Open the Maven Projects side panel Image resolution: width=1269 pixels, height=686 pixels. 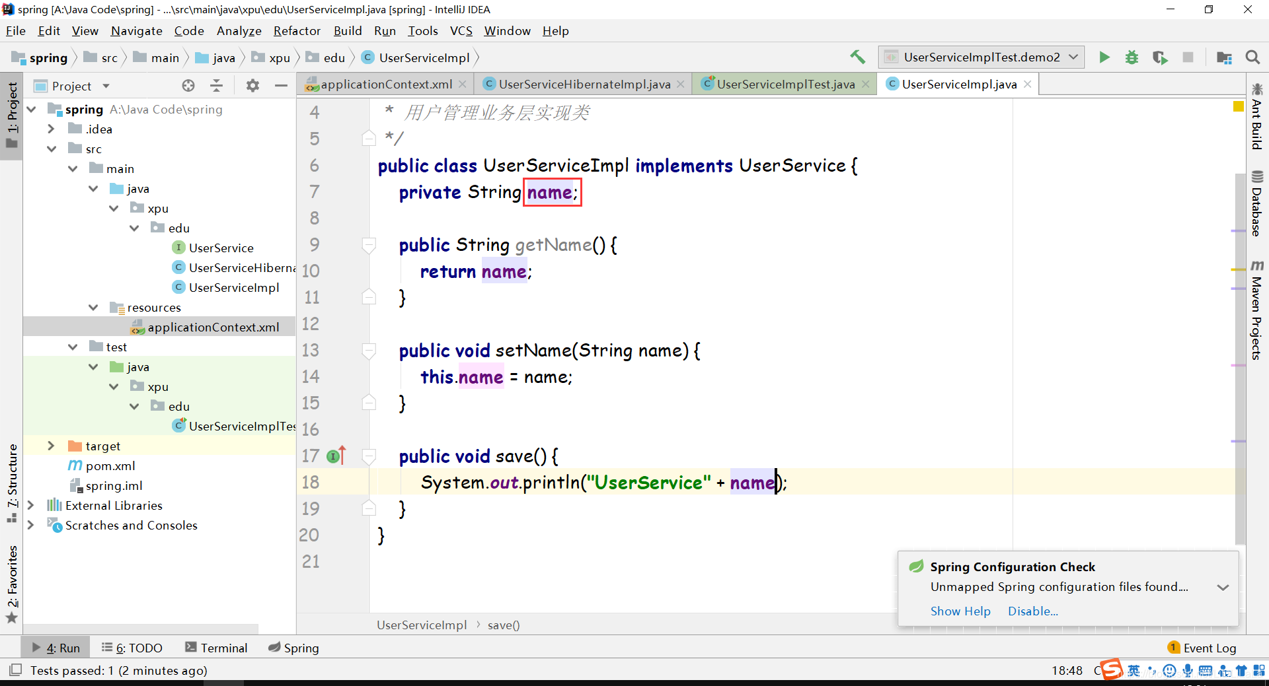pyautogui.click(x=1256, y=310)
